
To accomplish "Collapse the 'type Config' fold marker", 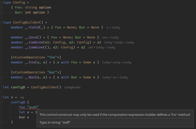I will pyautogui.click(x=2, y=2).
